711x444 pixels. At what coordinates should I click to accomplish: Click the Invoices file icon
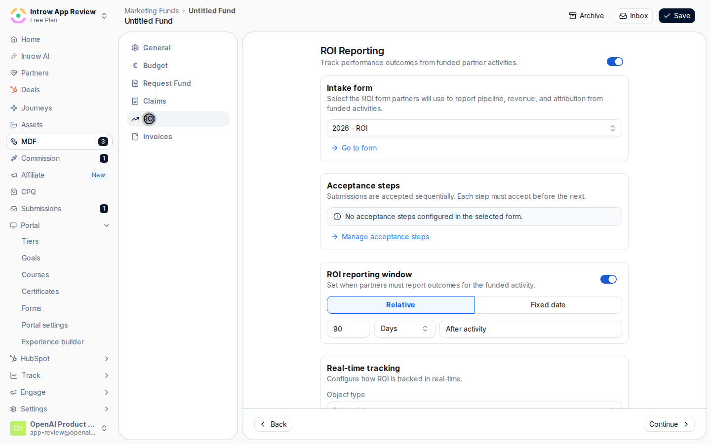tap(135, 137)
